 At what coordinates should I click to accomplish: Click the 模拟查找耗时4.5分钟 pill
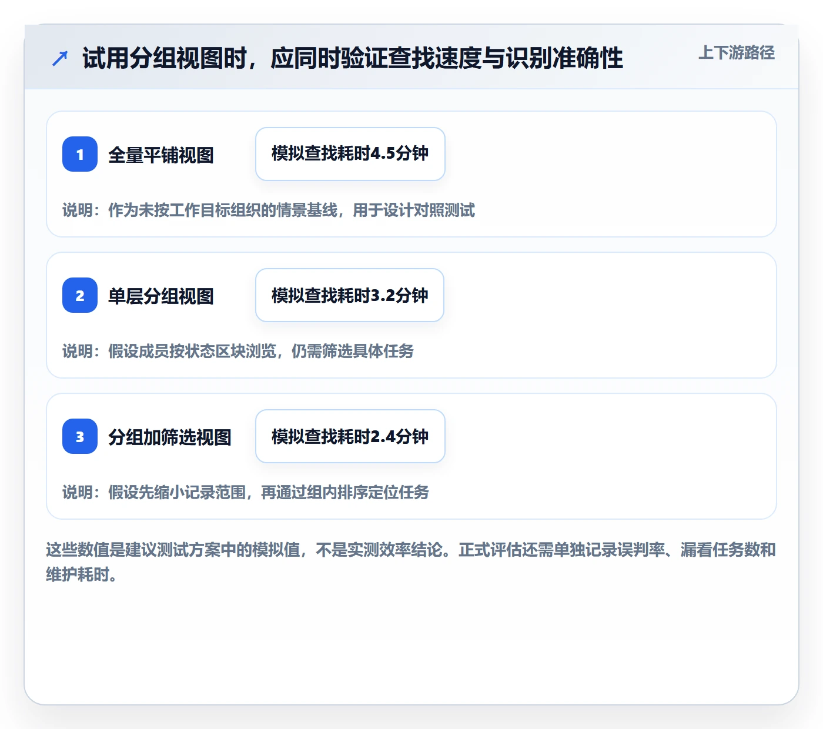(x=350, y=154)
